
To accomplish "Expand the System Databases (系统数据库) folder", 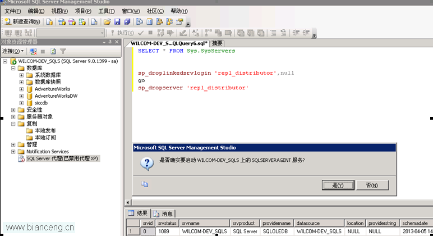I will [x=21, y=75].
